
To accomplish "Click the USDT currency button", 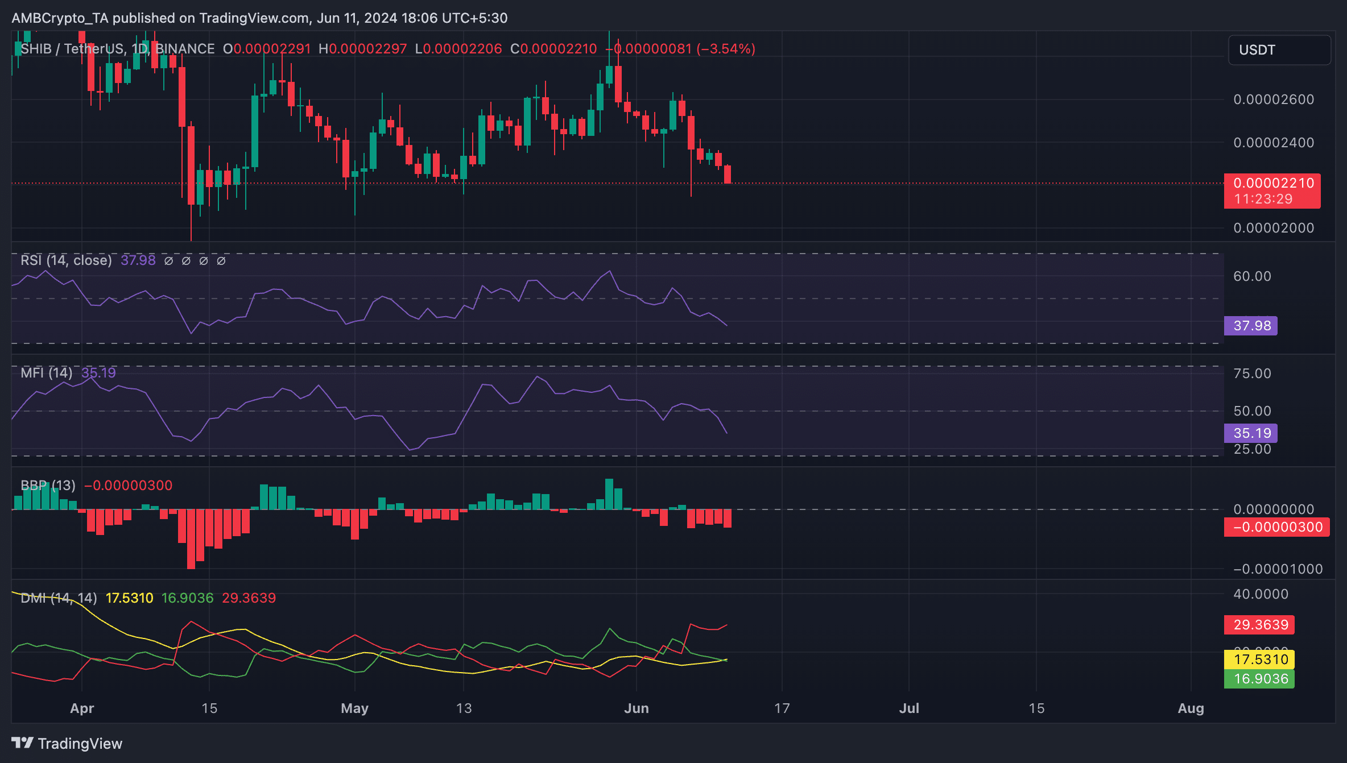I will 1279,50.
